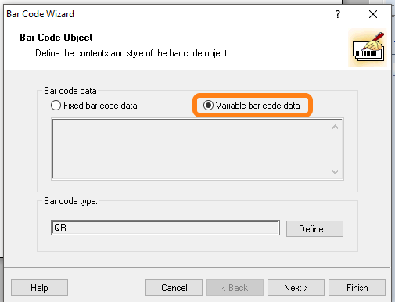
Task: Click the bar code wizard pencil icon
Action: click(x=368, y=48)
